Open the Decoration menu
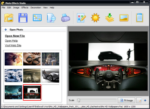The width and height of the screenshot is (150, 109). (36, 8)
